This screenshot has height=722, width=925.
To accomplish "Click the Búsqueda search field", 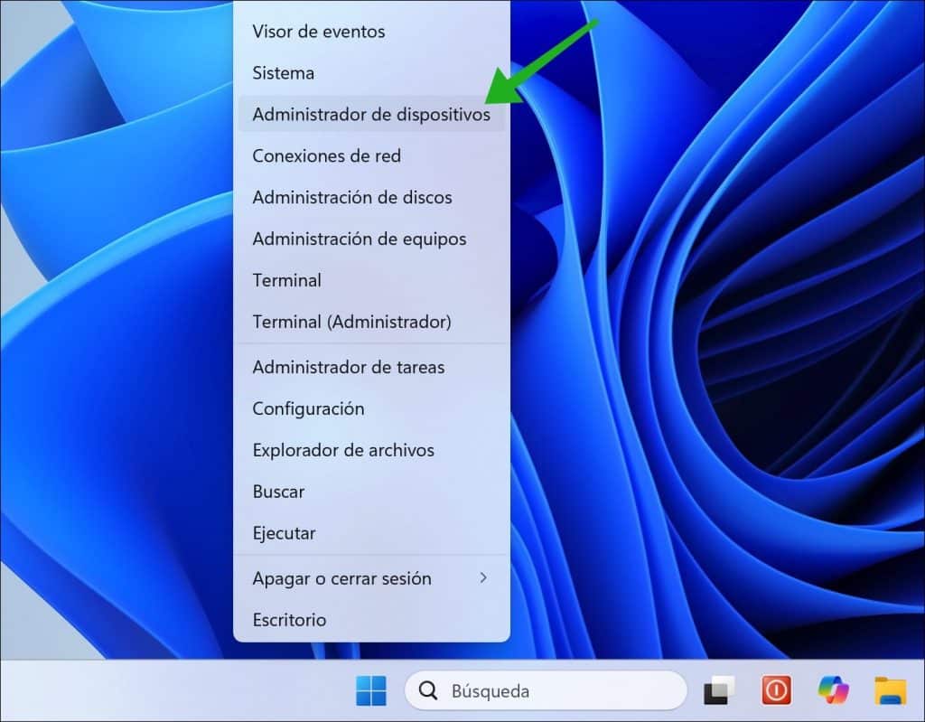I will point(546,690).
